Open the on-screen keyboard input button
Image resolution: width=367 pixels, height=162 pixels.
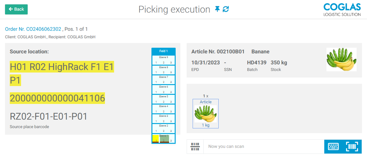333,147
